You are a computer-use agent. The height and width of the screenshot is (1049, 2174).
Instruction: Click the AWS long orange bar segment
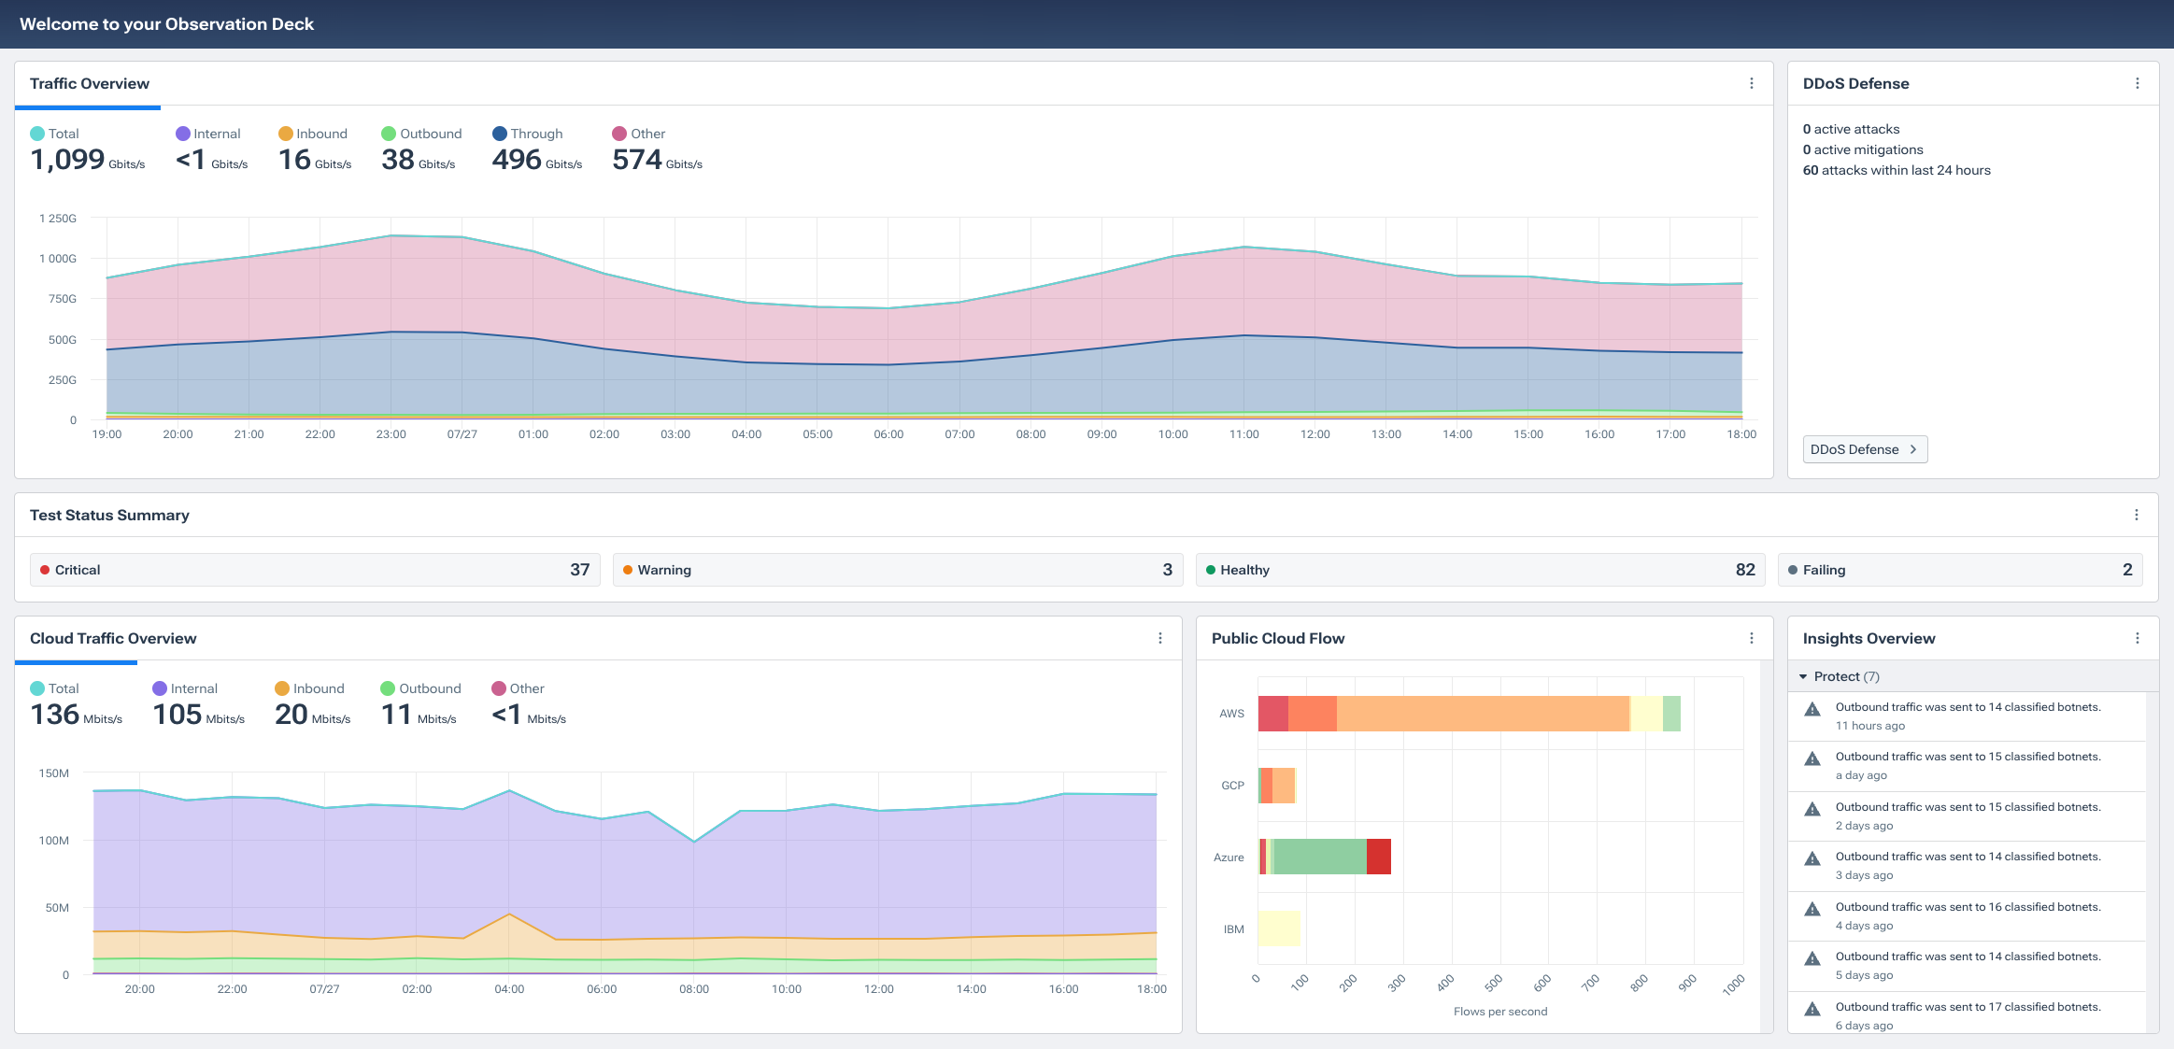[1483, 714]
